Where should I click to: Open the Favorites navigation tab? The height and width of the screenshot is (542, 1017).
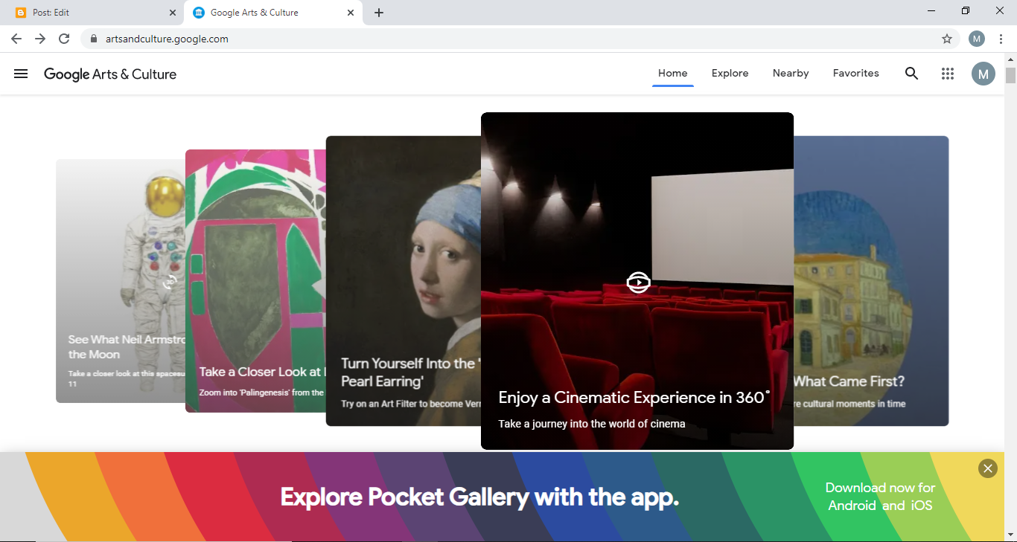click(856, 73)
